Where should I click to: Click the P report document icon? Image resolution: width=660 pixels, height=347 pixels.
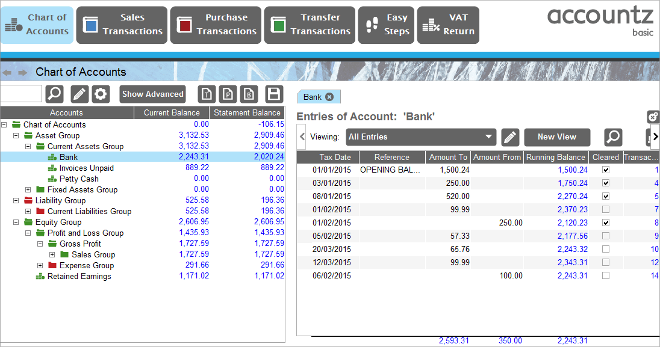(228, 94)
